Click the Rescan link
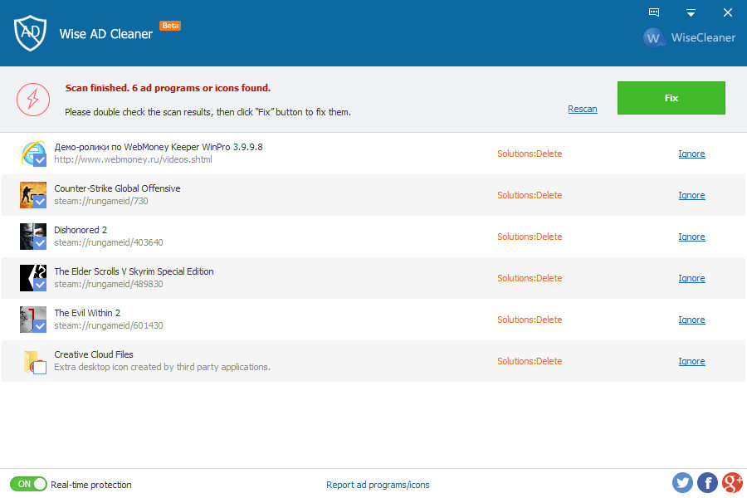The height and width of the screenshot is (498, 747). [x=582, y=109]
